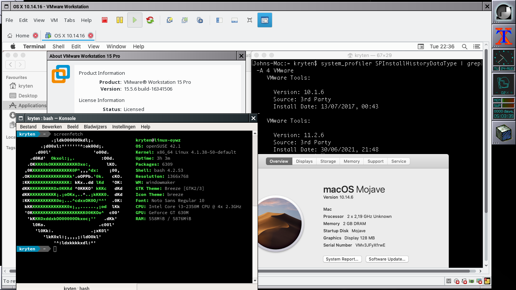This screenshot has width=516, height=290.
Task: Toggle the VMware library panel
Action: pyautogui.click(x=219, y=20)
